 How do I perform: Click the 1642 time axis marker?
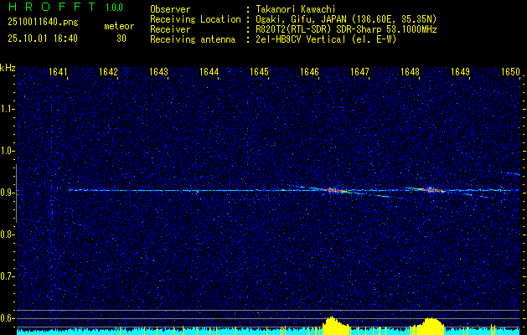[x=108, y=71]
